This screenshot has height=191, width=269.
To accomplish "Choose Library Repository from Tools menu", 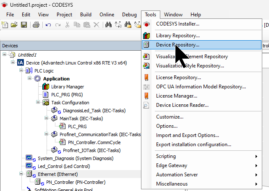I will point(178,36).
